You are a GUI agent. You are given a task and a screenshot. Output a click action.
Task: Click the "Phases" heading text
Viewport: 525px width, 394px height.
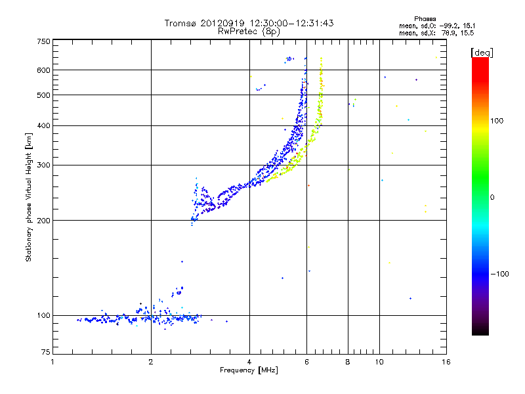tap(425, 19)
